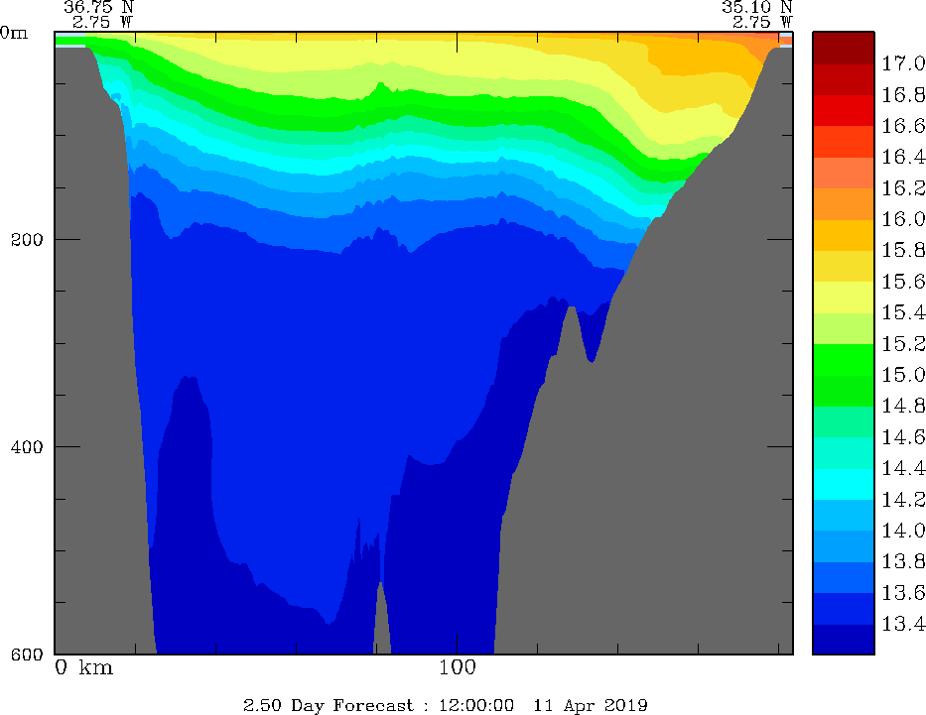Click the 35.10 N latitude label

[756, 7]
